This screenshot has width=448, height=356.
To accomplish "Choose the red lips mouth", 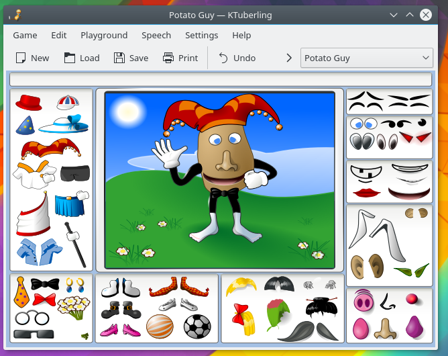I will pyautogui.click(x=367, y=191).
